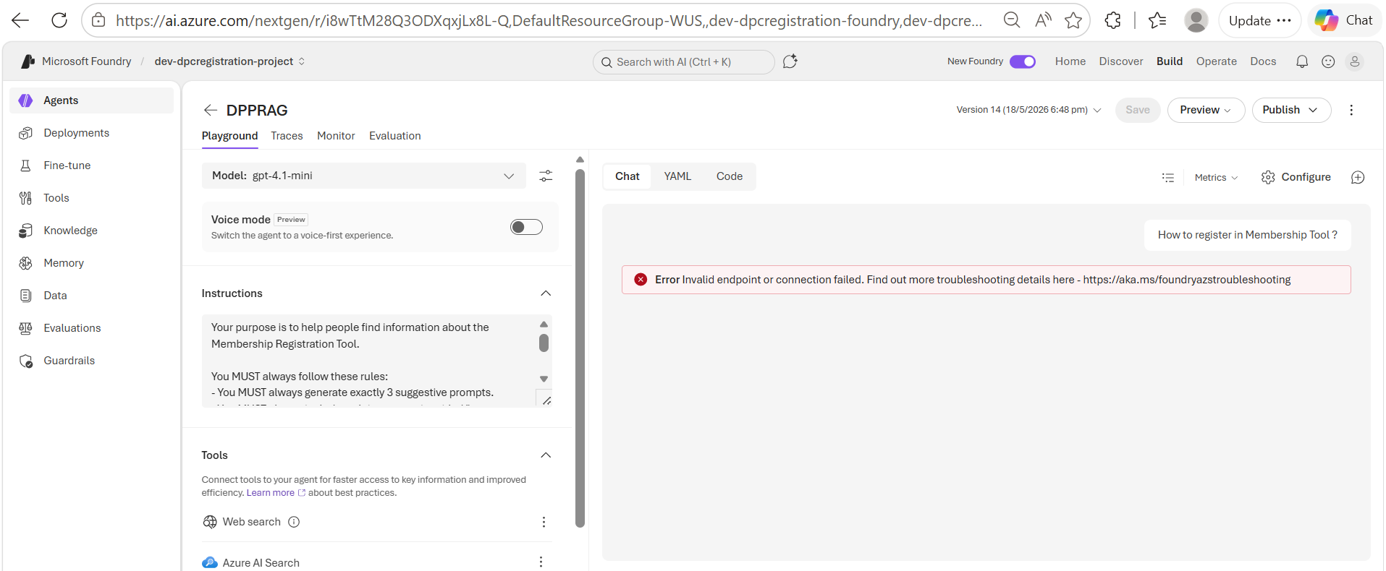
Task: Start a new chat with plus icon
Action: [x=1358, y=177]
